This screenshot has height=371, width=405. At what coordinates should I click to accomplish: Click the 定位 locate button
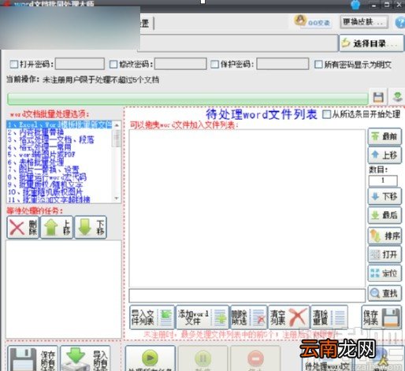pos(385,273)
